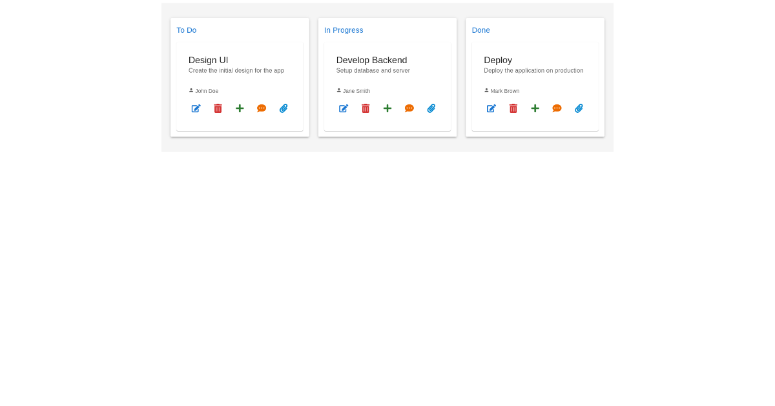
Task: Click the green plus icon on Deploy card
Action: coord(535,108)
